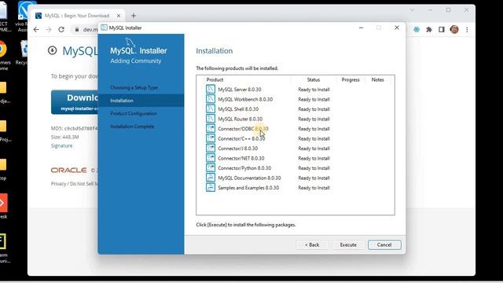Click the Oracle logo on the webpage

tap(68, 170)
